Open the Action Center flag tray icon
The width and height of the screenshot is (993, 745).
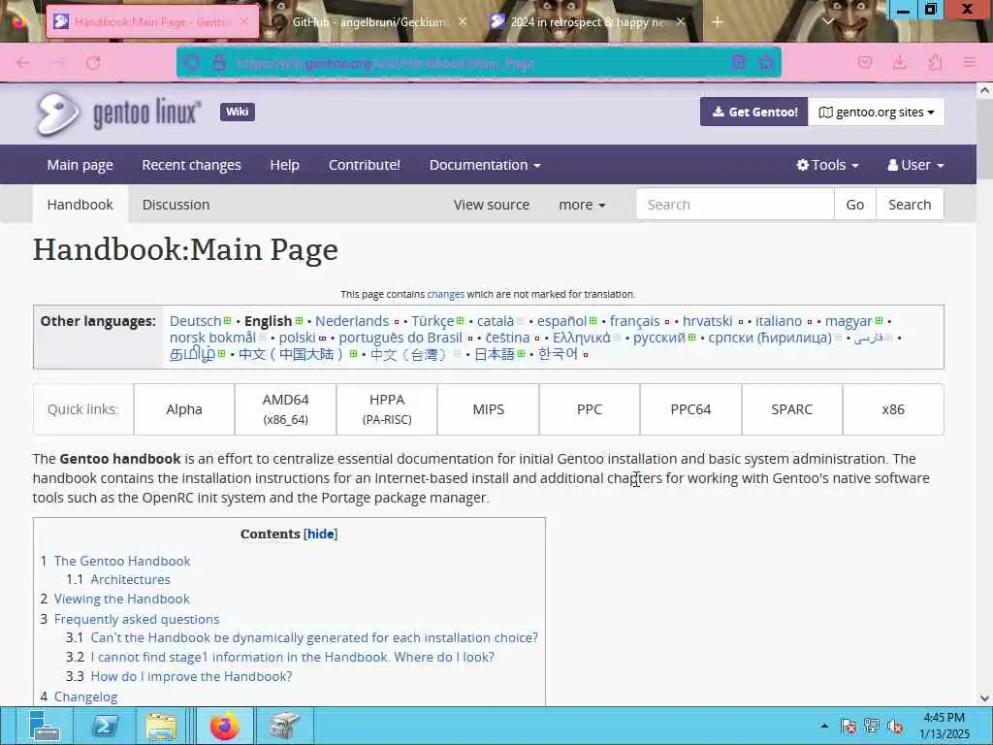[x=849, y=726]
